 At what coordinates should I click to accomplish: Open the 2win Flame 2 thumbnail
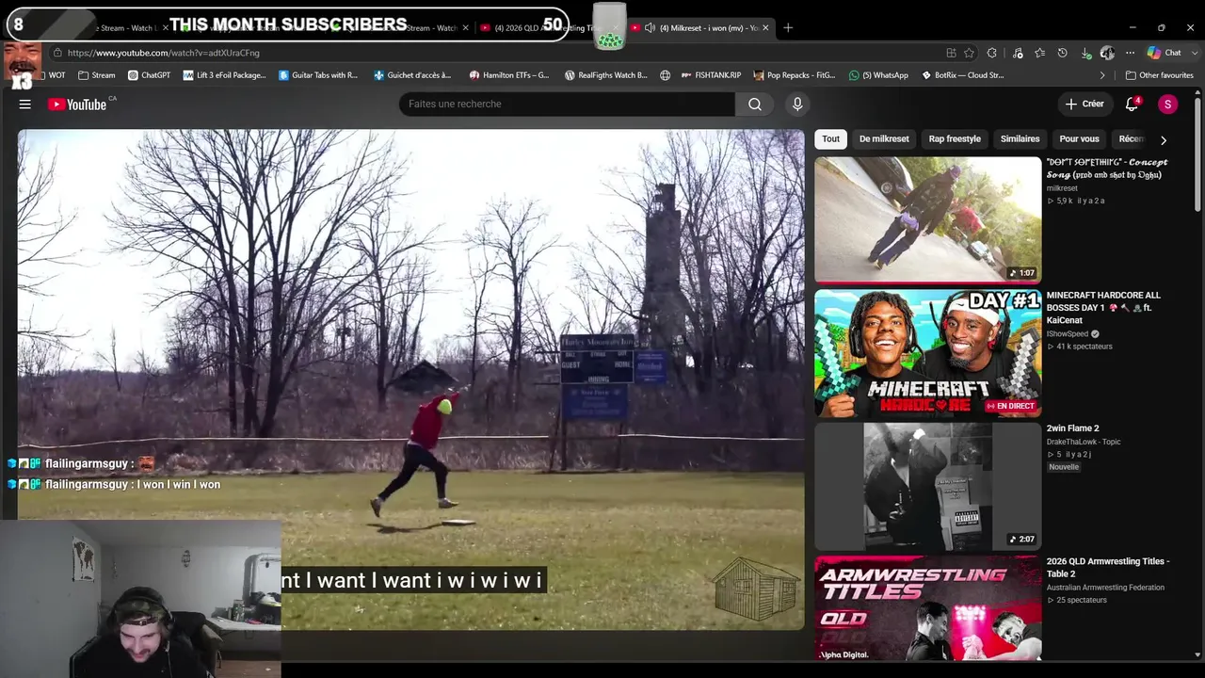click(927, 486)
